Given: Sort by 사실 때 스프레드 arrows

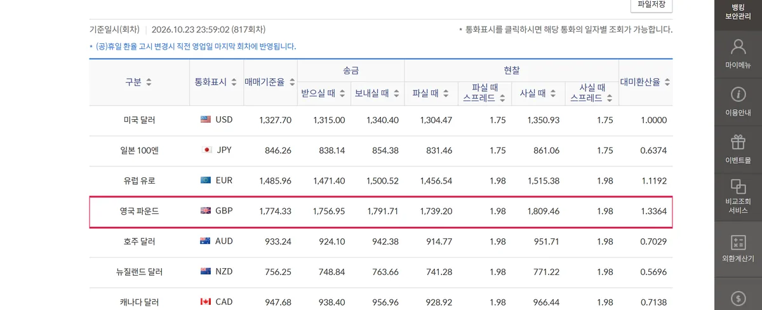Looking at the screenshot, I should coord(610,98).
